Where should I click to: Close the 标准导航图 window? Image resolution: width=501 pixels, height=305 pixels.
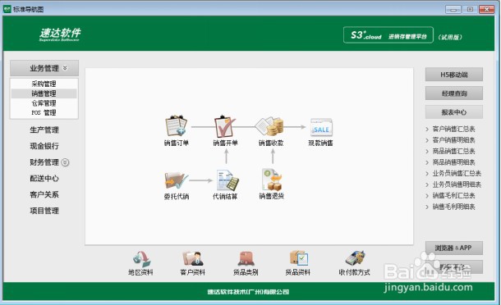pyautogui.click(x=486, y=9)
